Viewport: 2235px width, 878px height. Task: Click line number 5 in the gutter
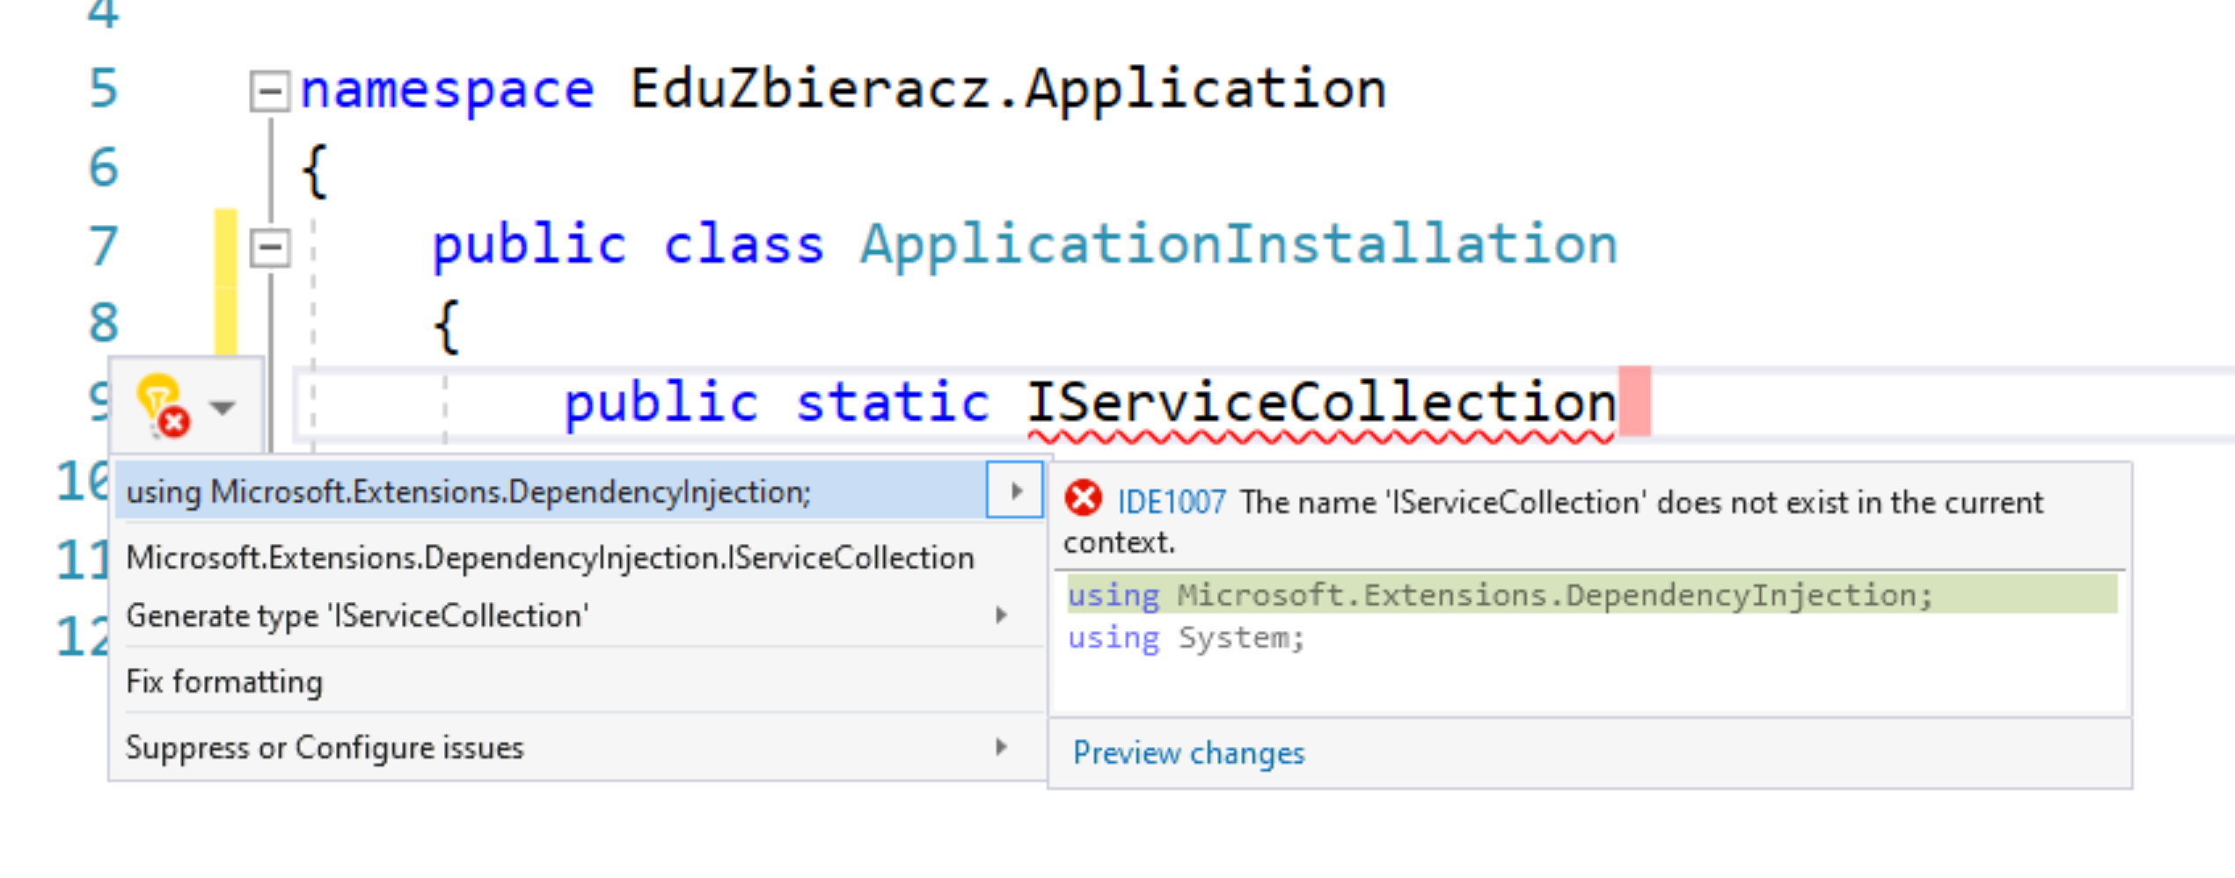[x=104, y=89]
